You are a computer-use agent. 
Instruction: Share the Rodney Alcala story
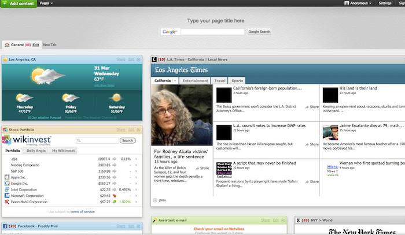203,168
